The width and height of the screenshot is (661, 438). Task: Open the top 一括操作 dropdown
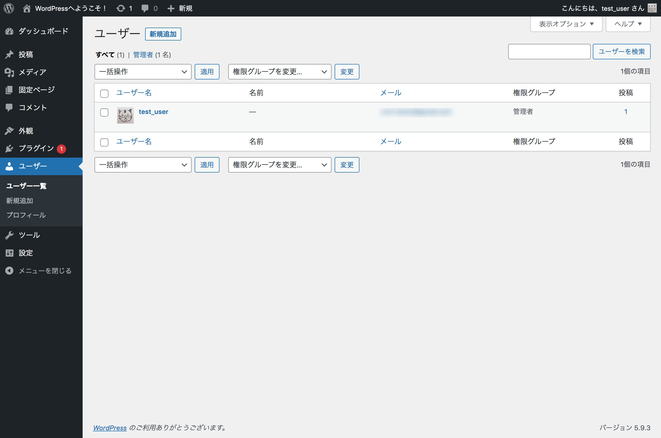143,72
